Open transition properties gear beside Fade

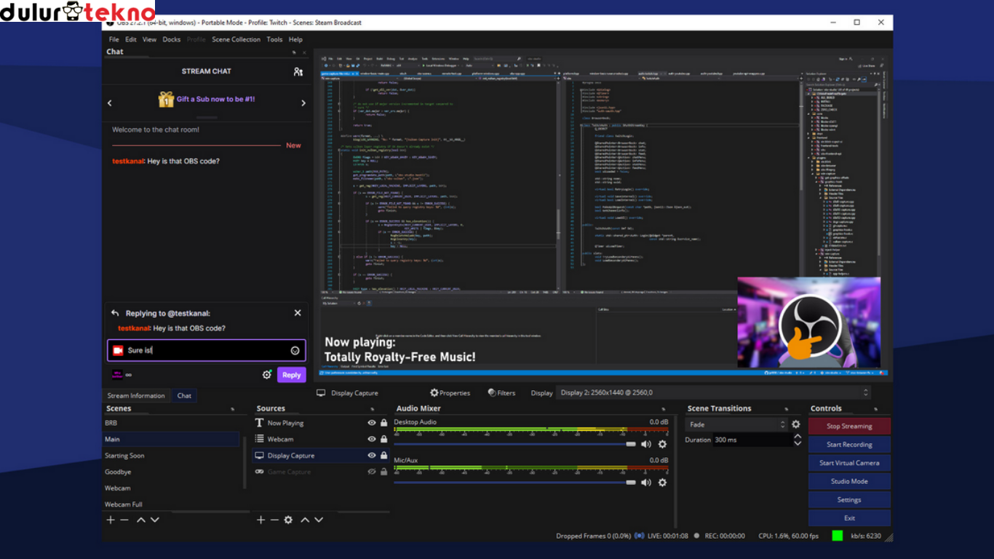(x=796, y=424)
